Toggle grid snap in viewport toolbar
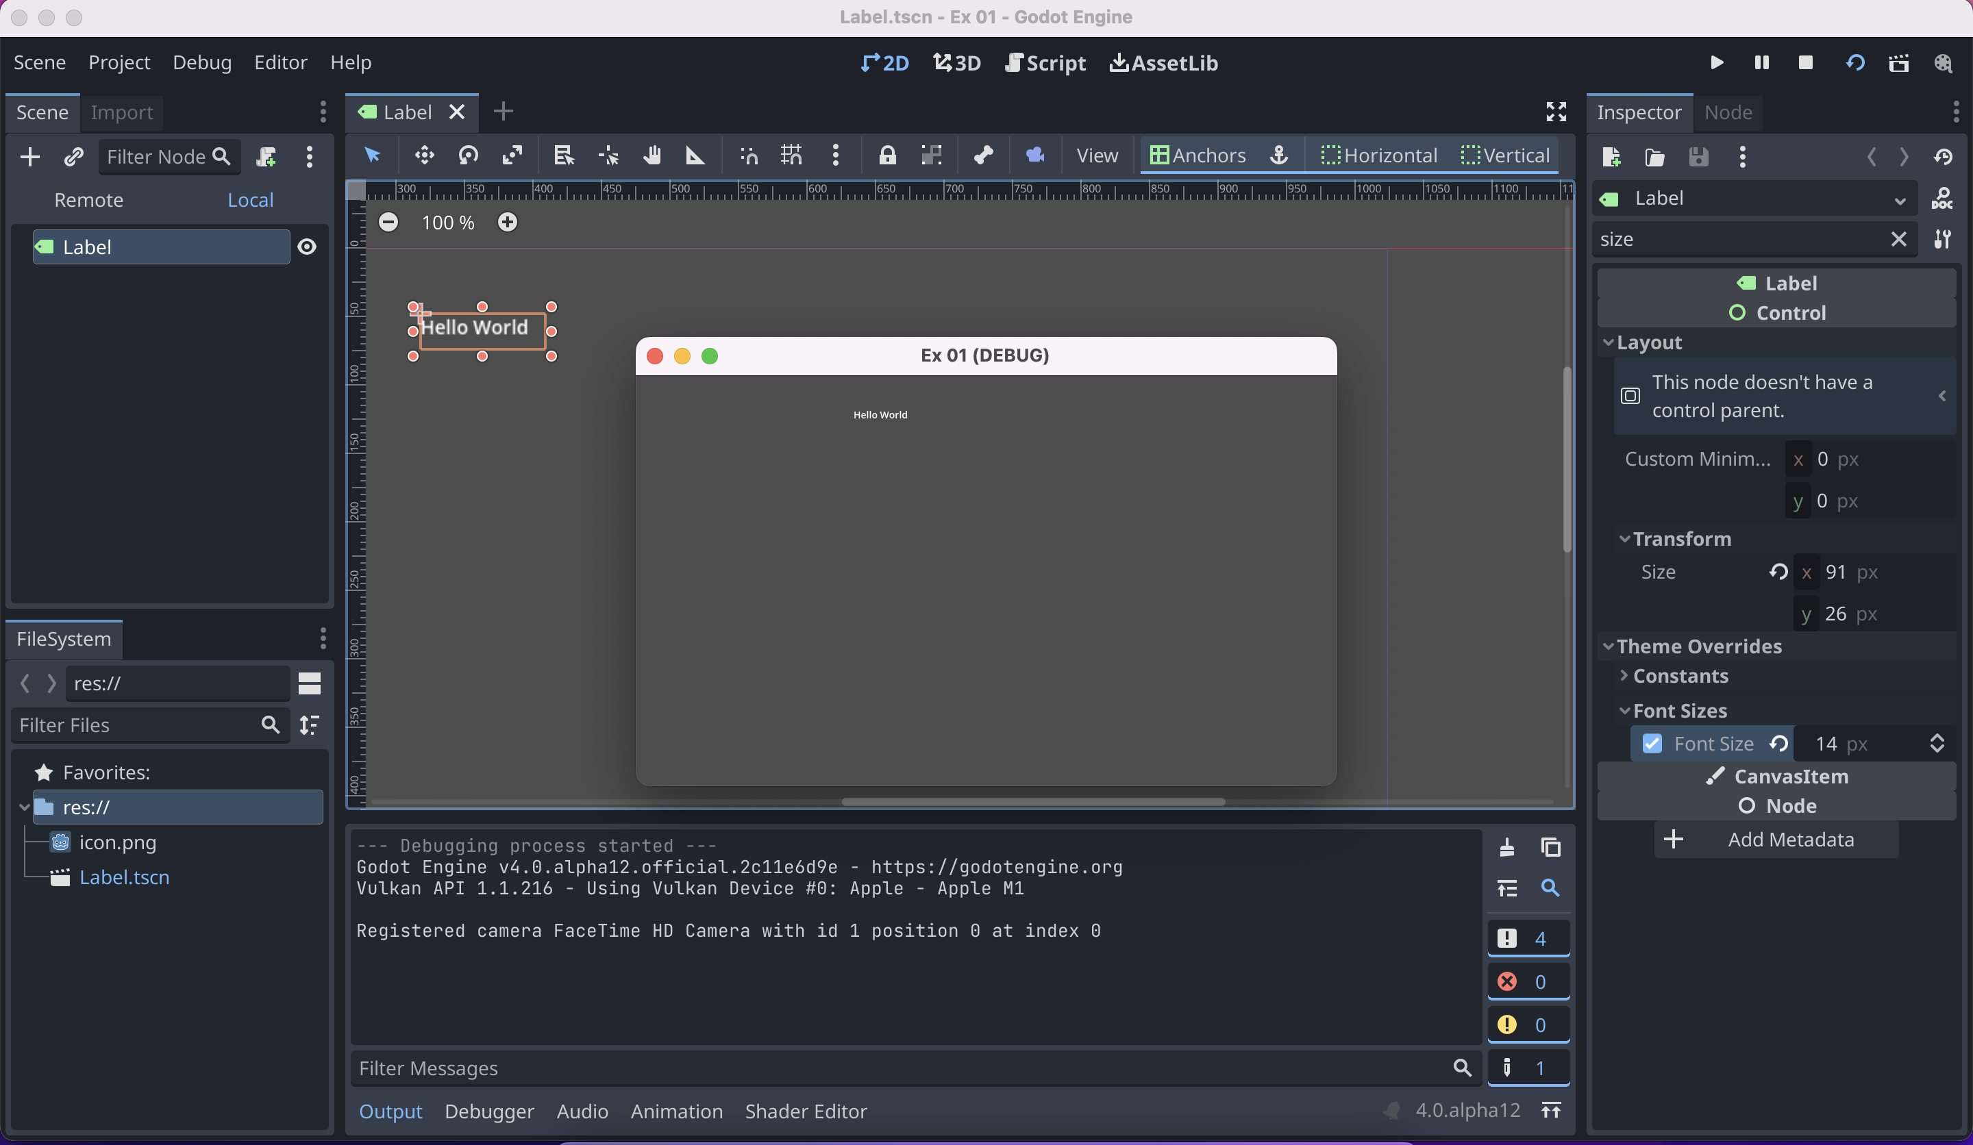1973x1145 pixels. coord(791,155)
